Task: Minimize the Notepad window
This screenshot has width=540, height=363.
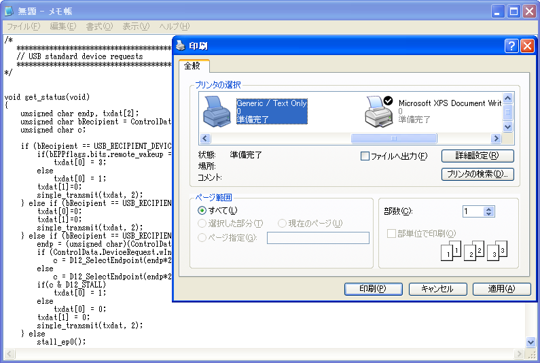Action: click(x=499, y=11)
